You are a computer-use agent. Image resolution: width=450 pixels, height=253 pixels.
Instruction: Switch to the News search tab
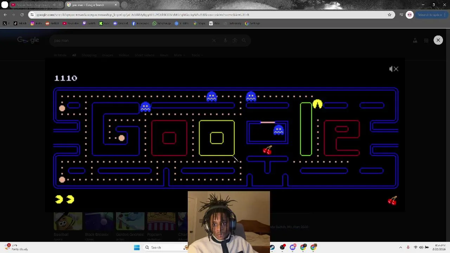click(164, 55)
